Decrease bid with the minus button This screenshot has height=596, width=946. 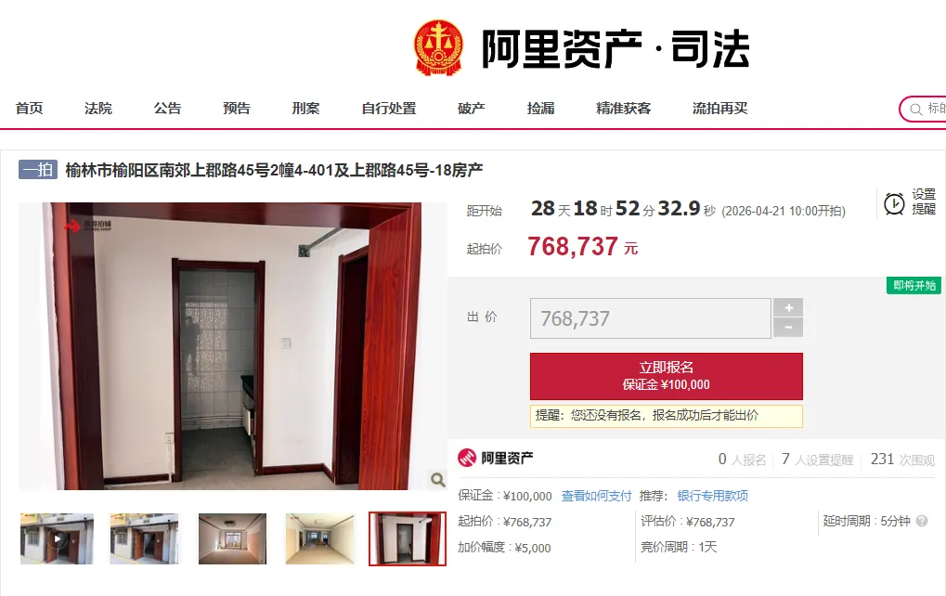point(788,328)
